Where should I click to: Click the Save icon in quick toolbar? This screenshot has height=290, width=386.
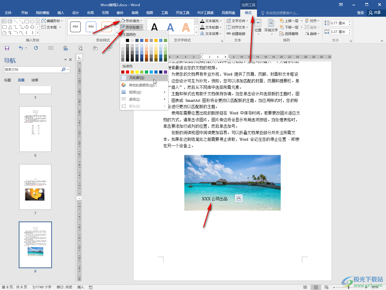coord(7,48)
